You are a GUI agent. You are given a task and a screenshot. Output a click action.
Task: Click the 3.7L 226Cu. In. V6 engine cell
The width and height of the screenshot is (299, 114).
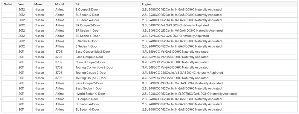(x=219, y=73)
